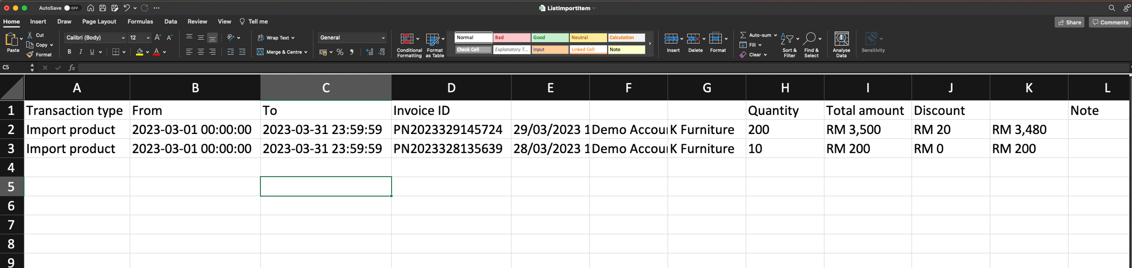
Task: Switch to the Formulas tab
Action: click(140, 22)
